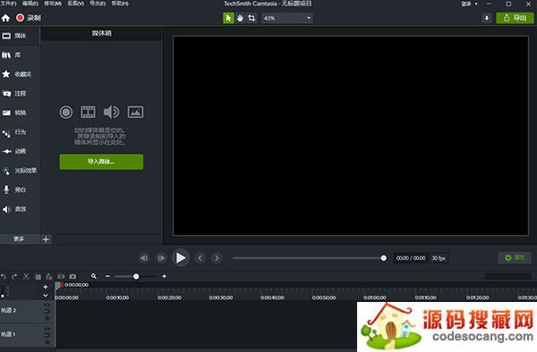This screenshot has width=537, height=352.
Task: Expand timeline options chevron below add track
Action: click(x=46, y=296)
